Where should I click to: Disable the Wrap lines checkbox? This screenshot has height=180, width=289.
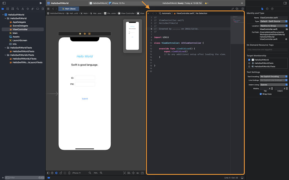point(260,94)
